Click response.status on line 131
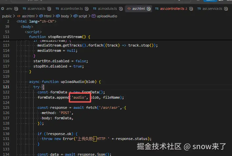232x156 pixels. (x=132, y=139)
